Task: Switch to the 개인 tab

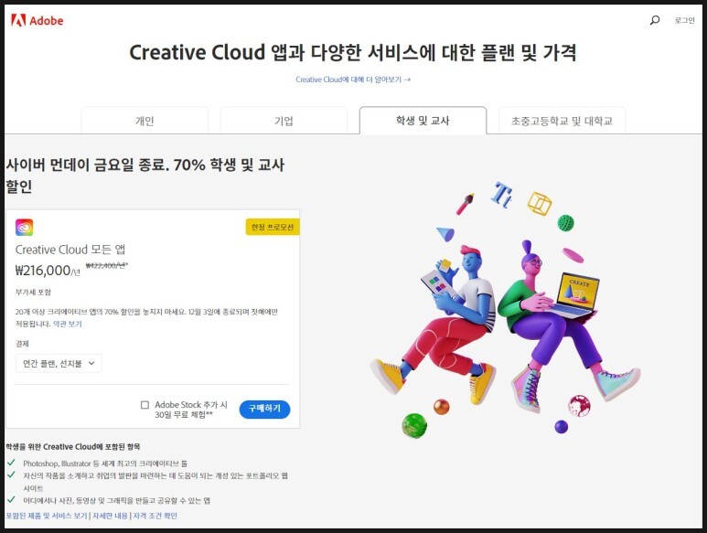Action: tap(145, 121)
